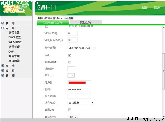
Task: Open 路由配置 in sidebar
Action: click(x=14, y=61)
